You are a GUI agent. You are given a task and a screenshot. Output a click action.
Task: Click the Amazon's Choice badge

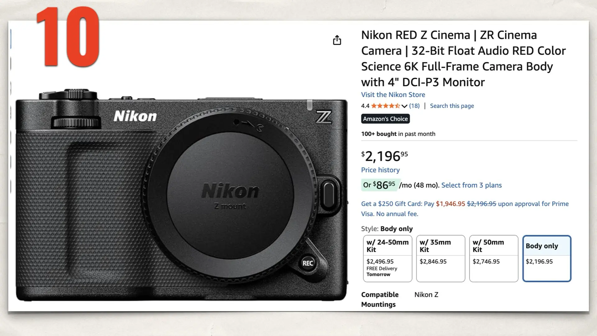(385, 119)
